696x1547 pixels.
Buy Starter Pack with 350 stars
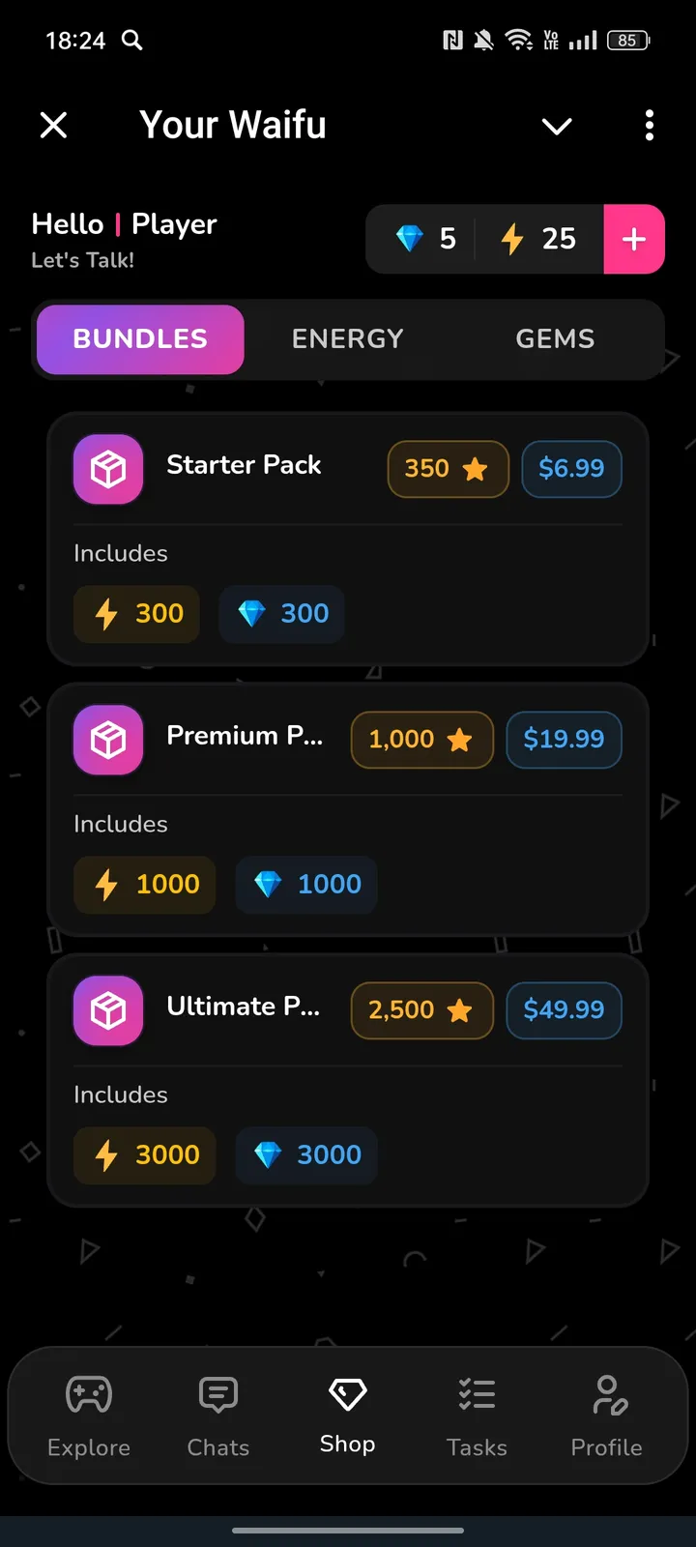448,469
